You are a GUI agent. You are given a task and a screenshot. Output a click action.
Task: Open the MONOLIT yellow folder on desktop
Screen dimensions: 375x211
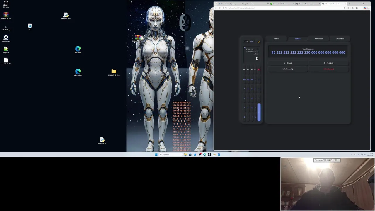[x=114, y=72]
